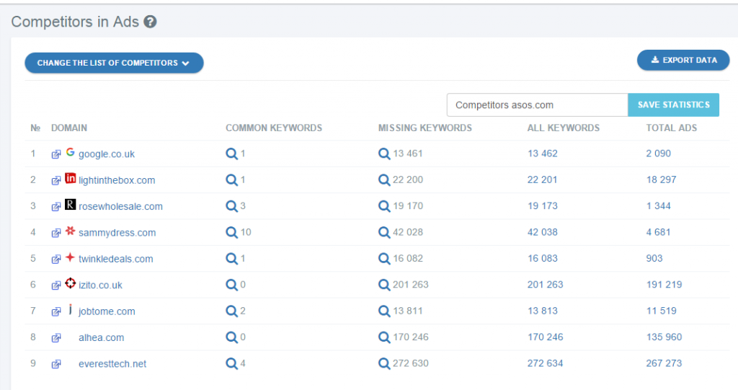Click the help question mark beside Competitors in Ads
This screenshot has height=390, width=738.
pos(150,22)
